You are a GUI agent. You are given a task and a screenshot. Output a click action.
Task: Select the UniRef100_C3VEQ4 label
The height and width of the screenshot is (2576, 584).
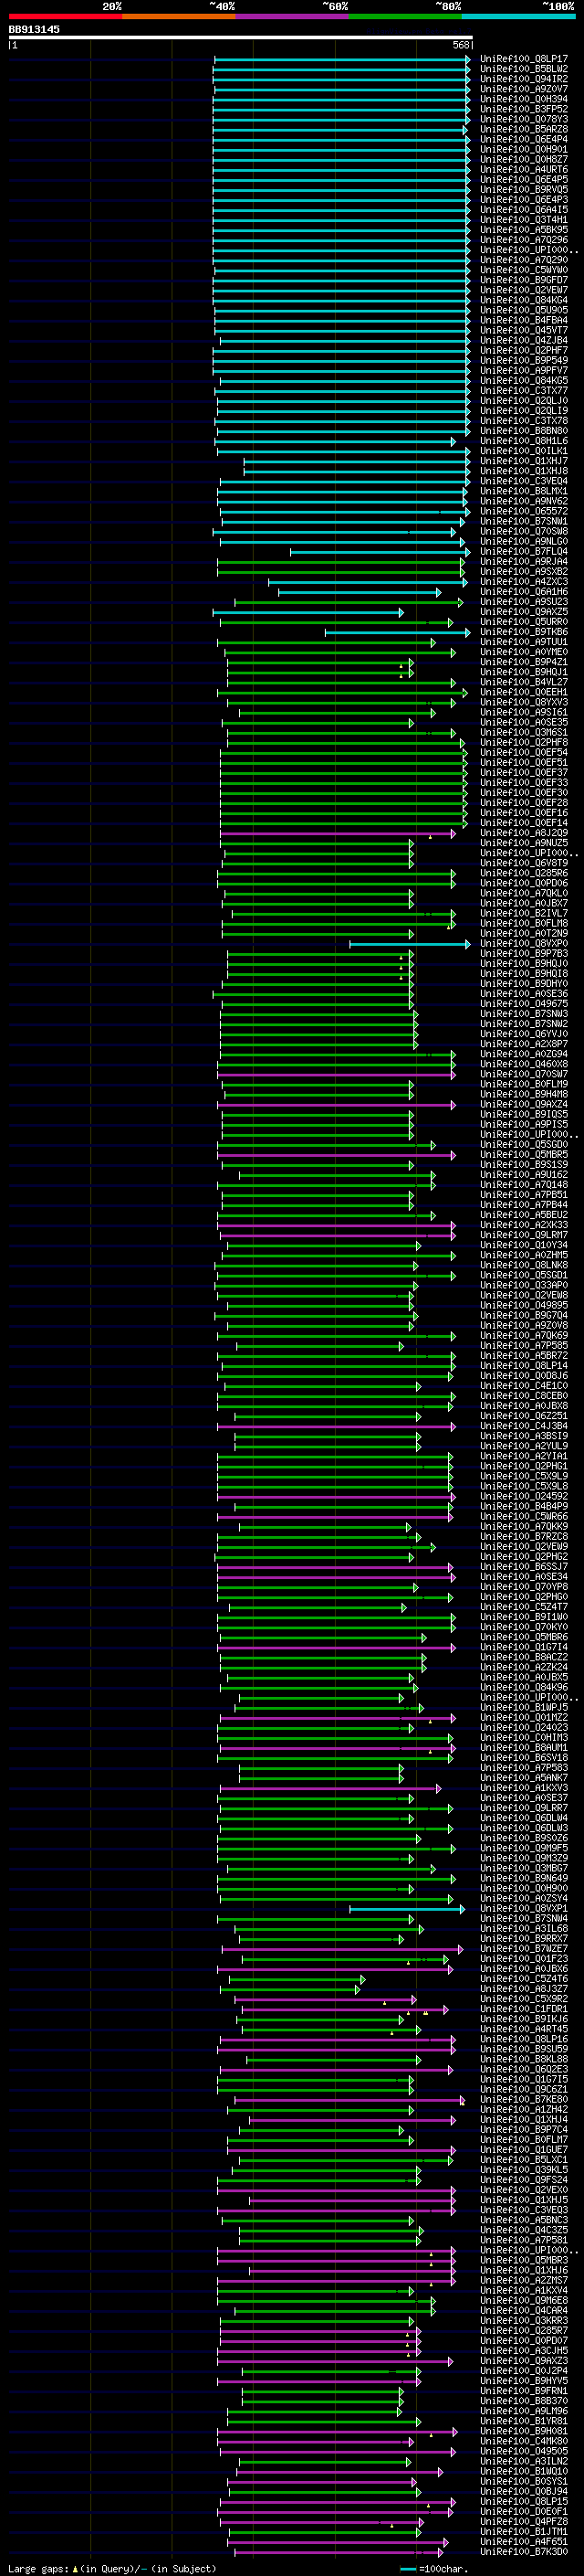click(x=523, y=481)
